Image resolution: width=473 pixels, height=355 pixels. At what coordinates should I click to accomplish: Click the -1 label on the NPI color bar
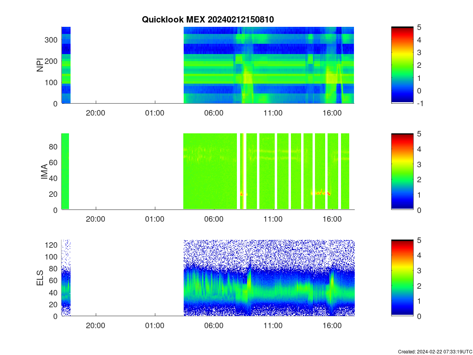(421, 103)
